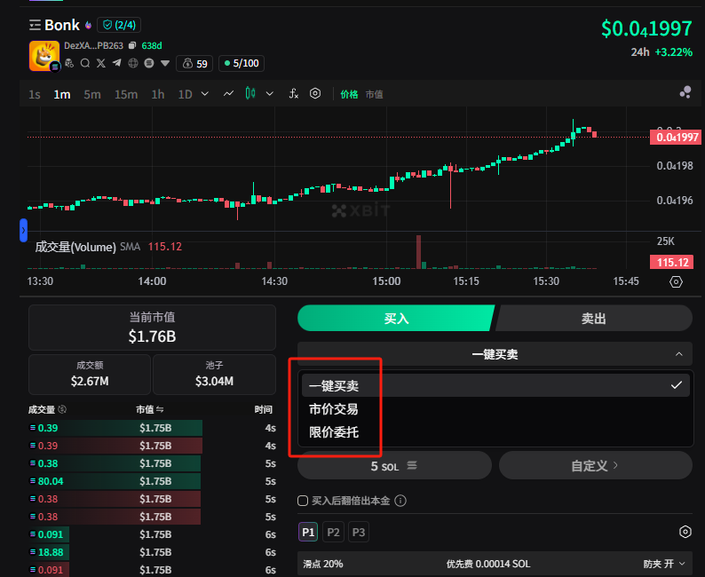This screenshot has width=705, height=577.
Task: Switch chart interval to 1h
Action: 158,94
